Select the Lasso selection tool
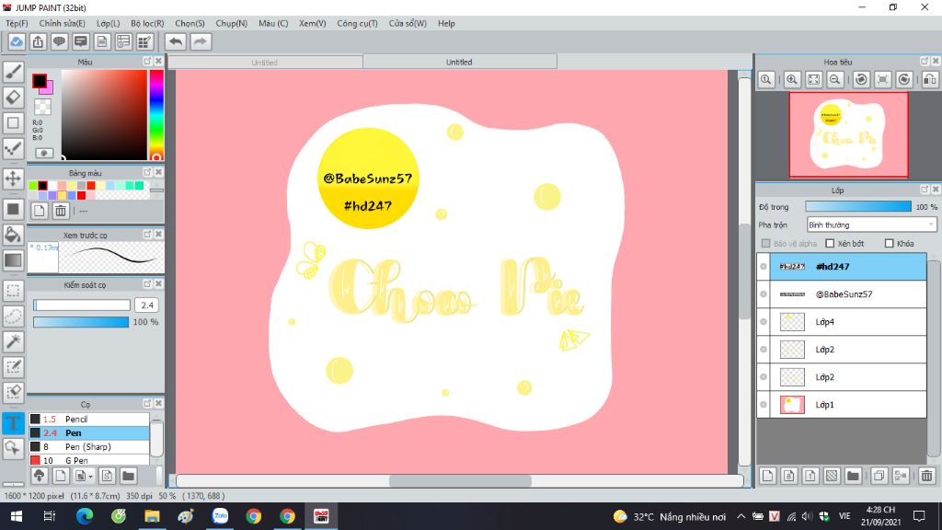The width and height of the screenshot is (942, 530). coord(13,317)
